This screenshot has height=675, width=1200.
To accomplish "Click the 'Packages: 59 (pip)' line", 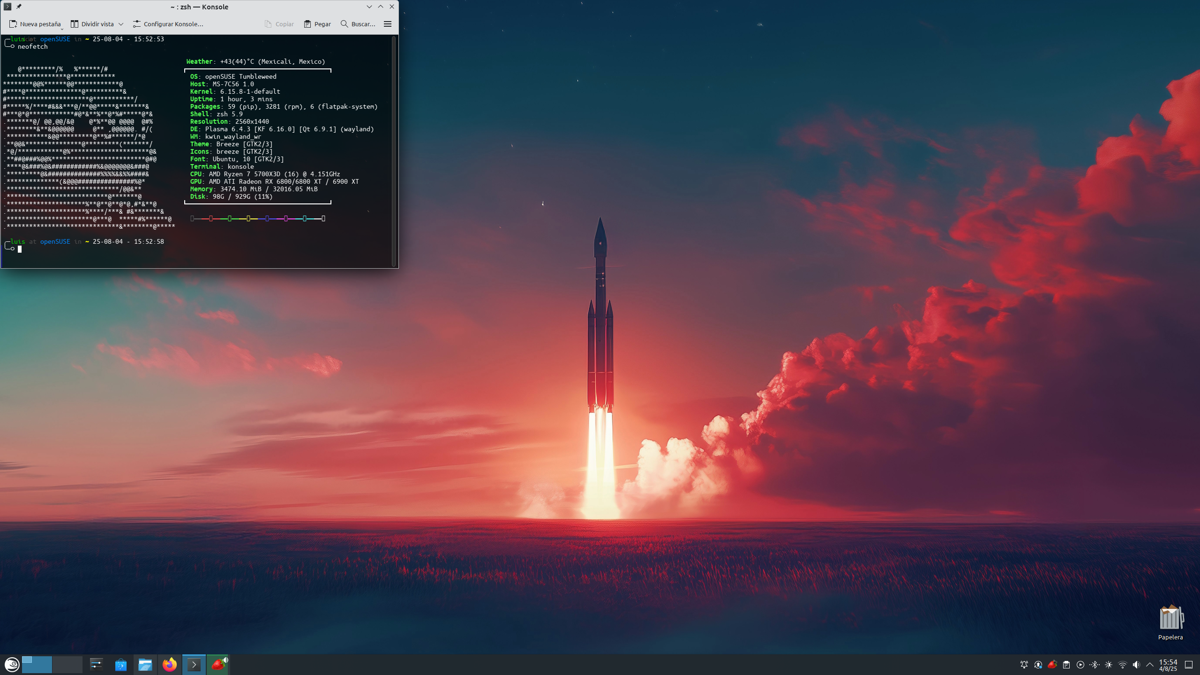I will (x=284, y=106).
